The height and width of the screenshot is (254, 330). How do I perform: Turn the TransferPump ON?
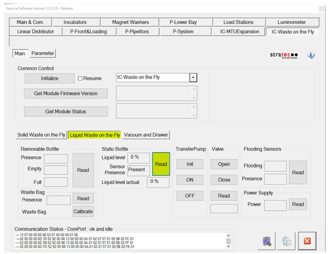(189, 180)
